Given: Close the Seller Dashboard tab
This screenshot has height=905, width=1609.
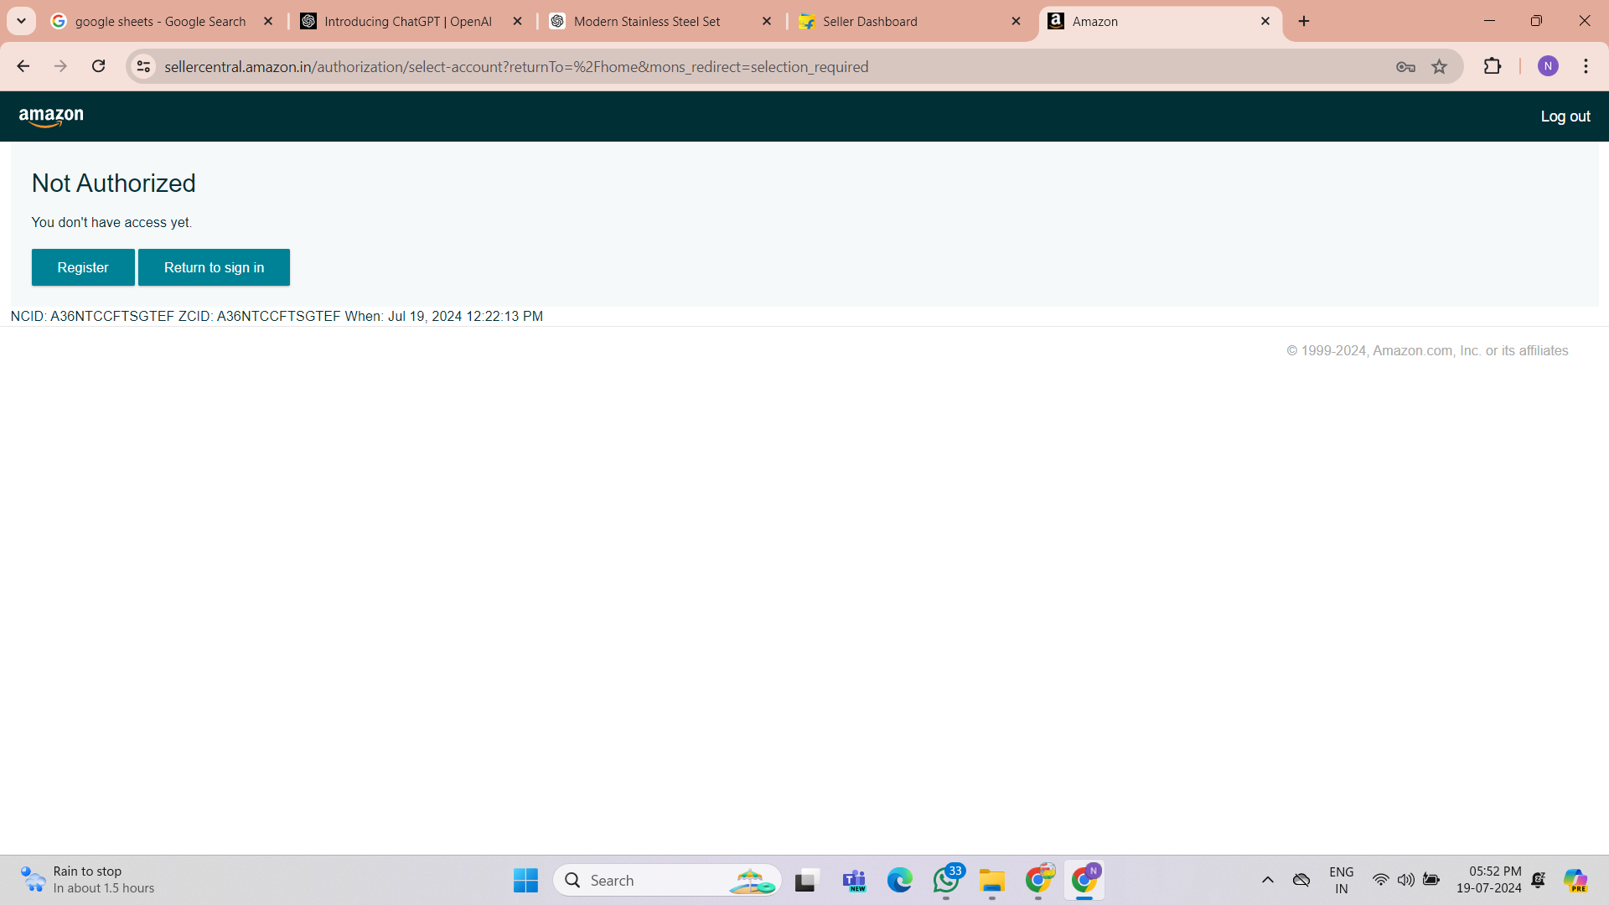Looking at the screenshot, I should 1017,21.
